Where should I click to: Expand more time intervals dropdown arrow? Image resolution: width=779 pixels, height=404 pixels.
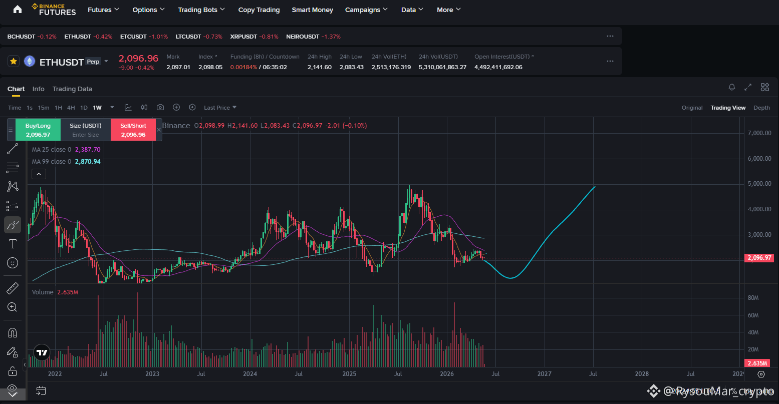112,107
